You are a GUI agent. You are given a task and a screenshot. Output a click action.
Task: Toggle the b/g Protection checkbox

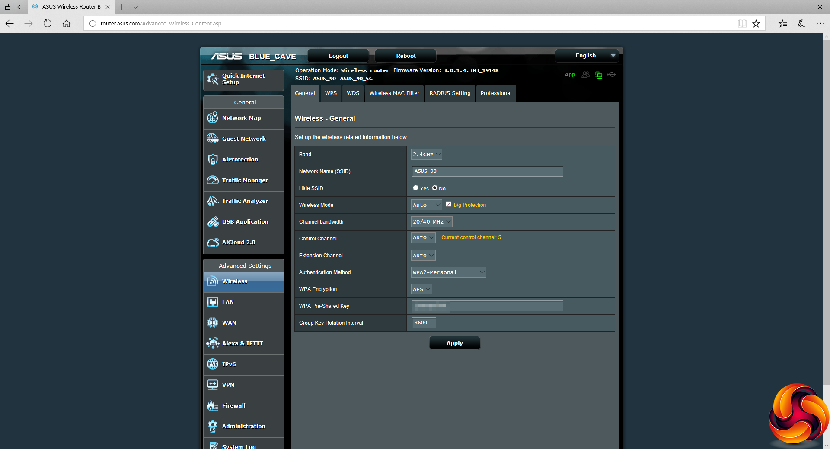click(x=448, y=204)
